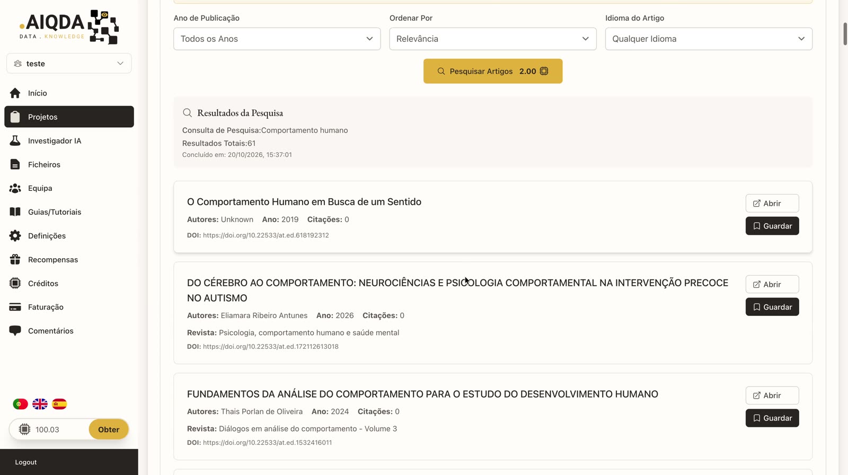Expand the Ano de Publicação dropdown
The height and width of the screenshot is (475, 848).
277,39
